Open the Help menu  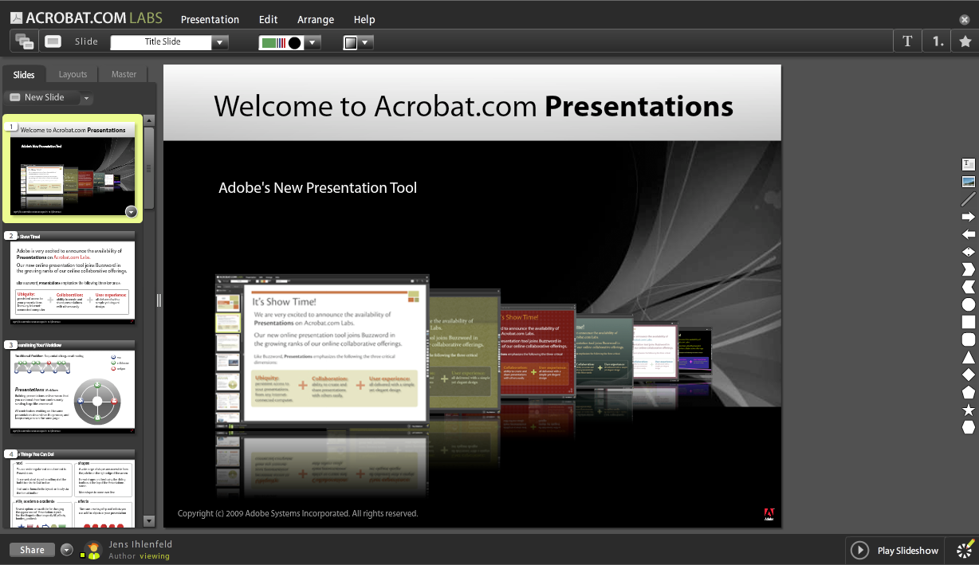click(x=364, y=19)
